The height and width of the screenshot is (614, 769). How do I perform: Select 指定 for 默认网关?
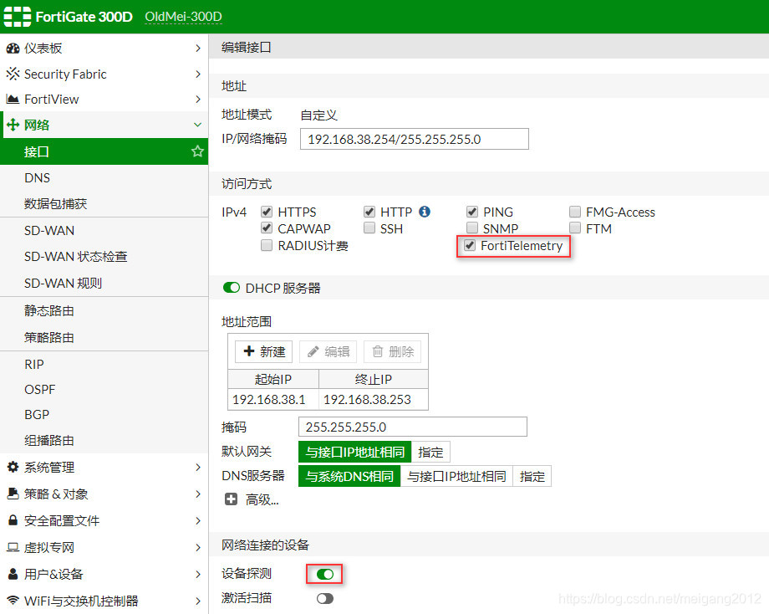pyautogui.click(x=430, y=452)
